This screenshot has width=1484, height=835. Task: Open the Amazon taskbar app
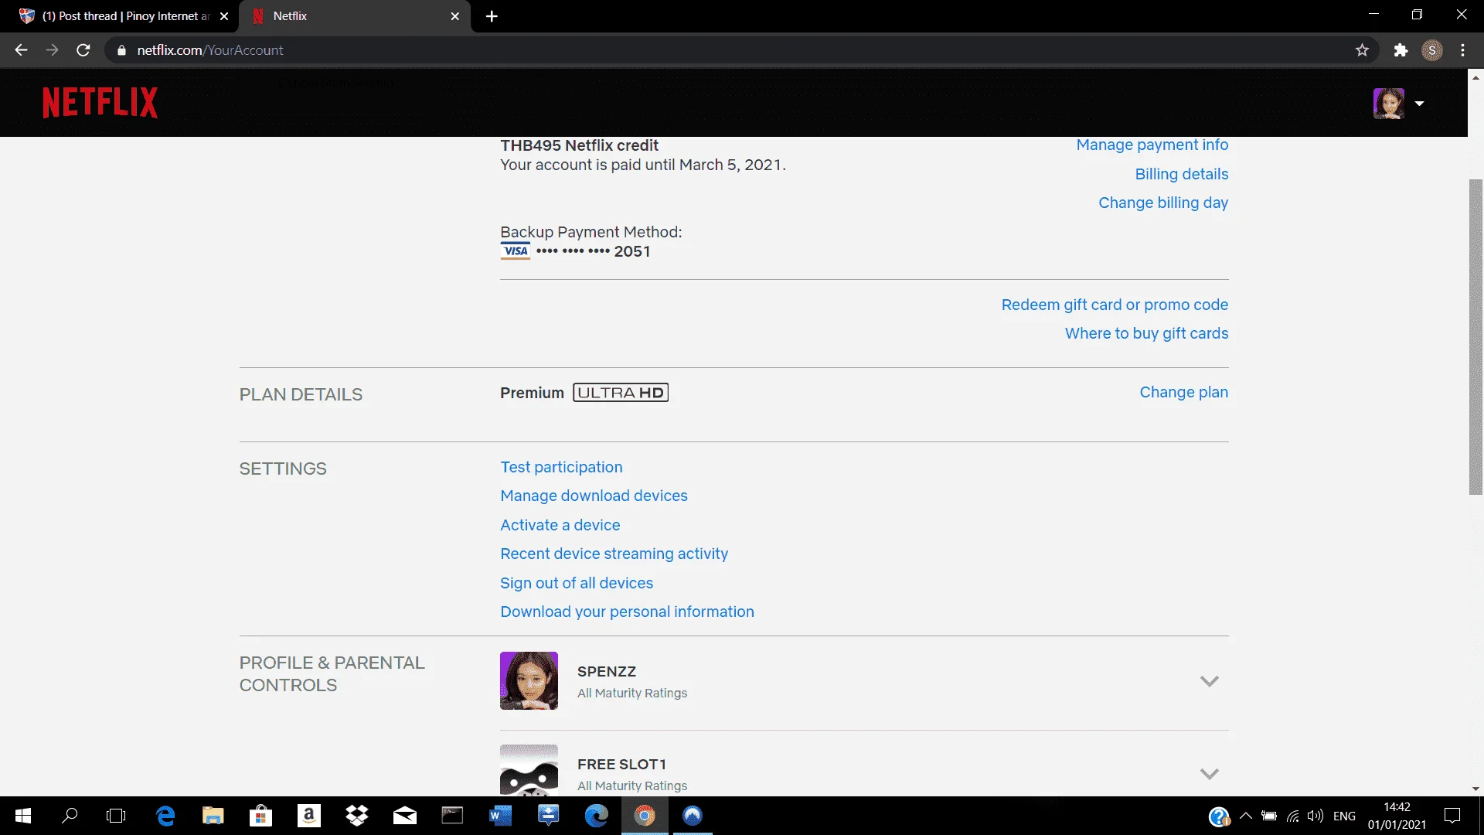coord(308,816)
